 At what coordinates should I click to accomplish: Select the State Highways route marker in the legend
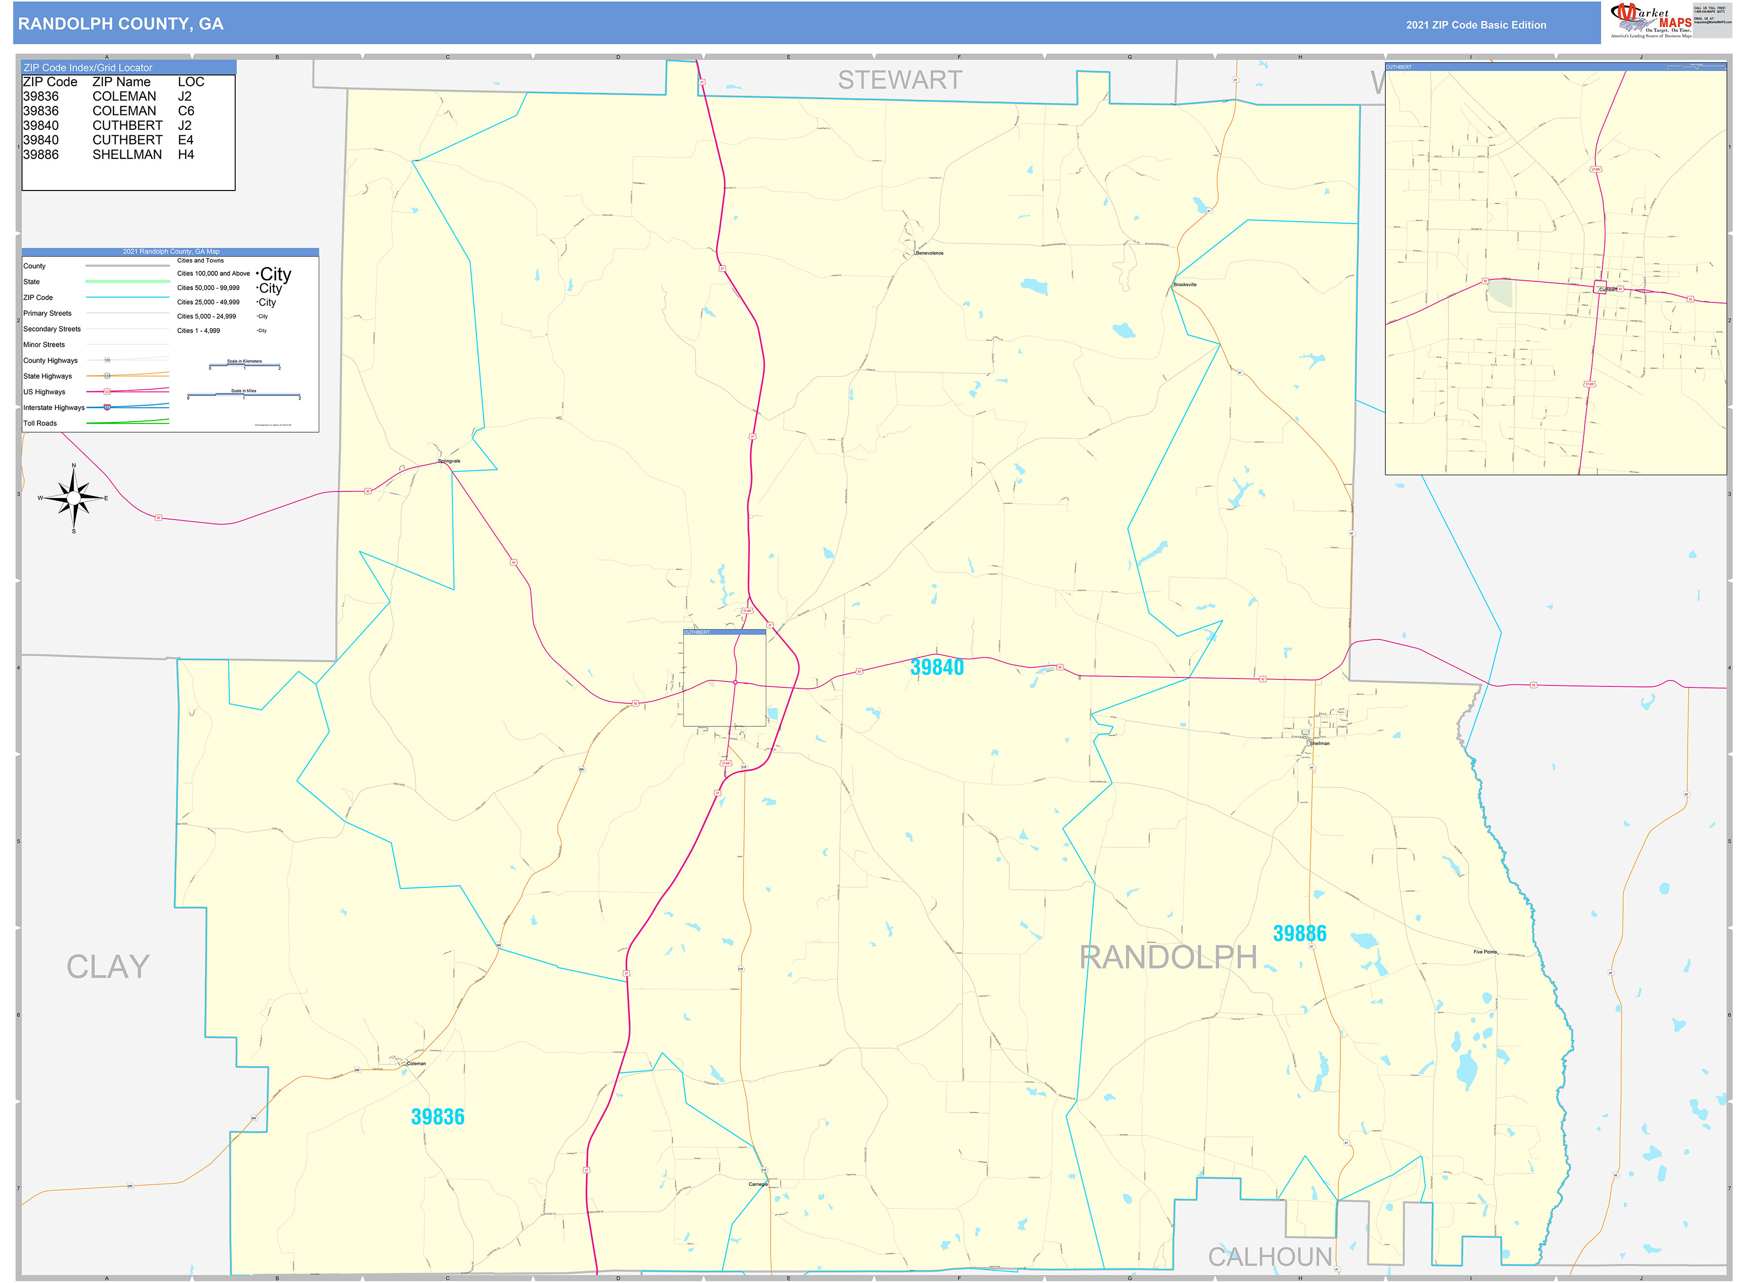click(107, 376)
